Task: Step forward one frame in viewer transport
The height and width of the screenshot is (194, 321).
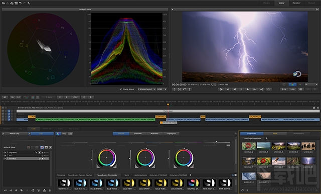Action: tap(254, 89)
